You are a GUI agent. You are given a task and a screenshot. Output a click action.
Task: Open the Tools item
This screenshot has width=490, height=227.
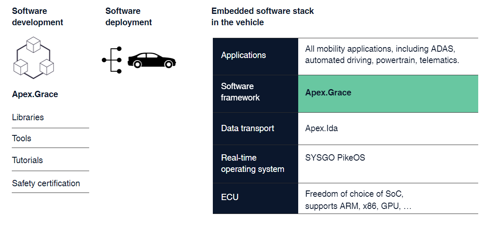[x=50, y=138]
